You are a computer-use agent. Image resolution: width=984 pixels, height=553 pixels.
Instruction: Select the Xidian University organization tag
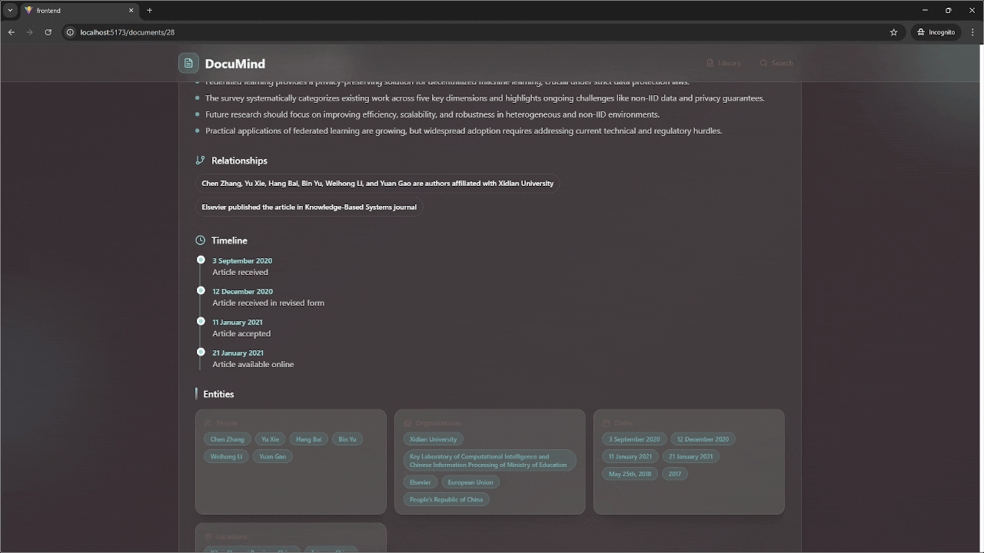pos(433,439)
